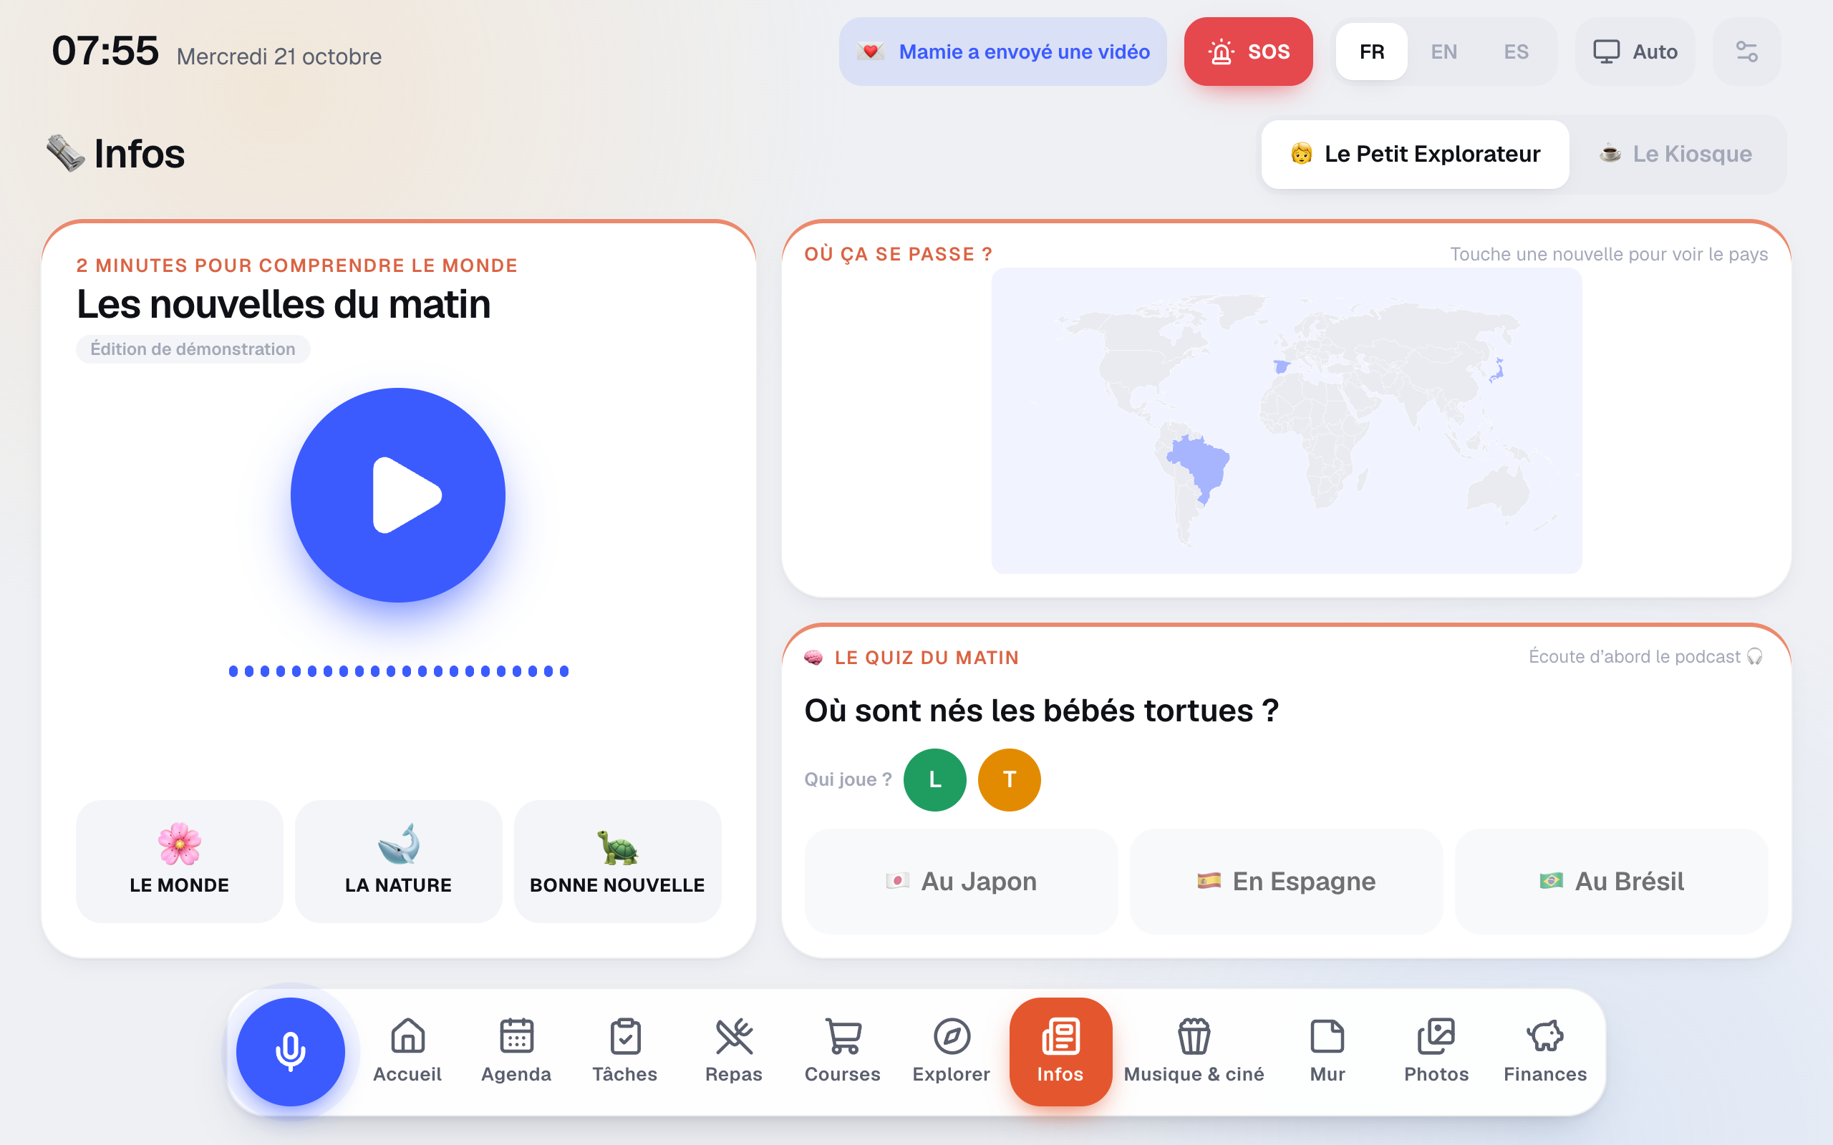The height and width of the screenshot is (1145, 1833).
Task: Choose player L avatar
Action: pyautogui.click(x=934, y=779)
